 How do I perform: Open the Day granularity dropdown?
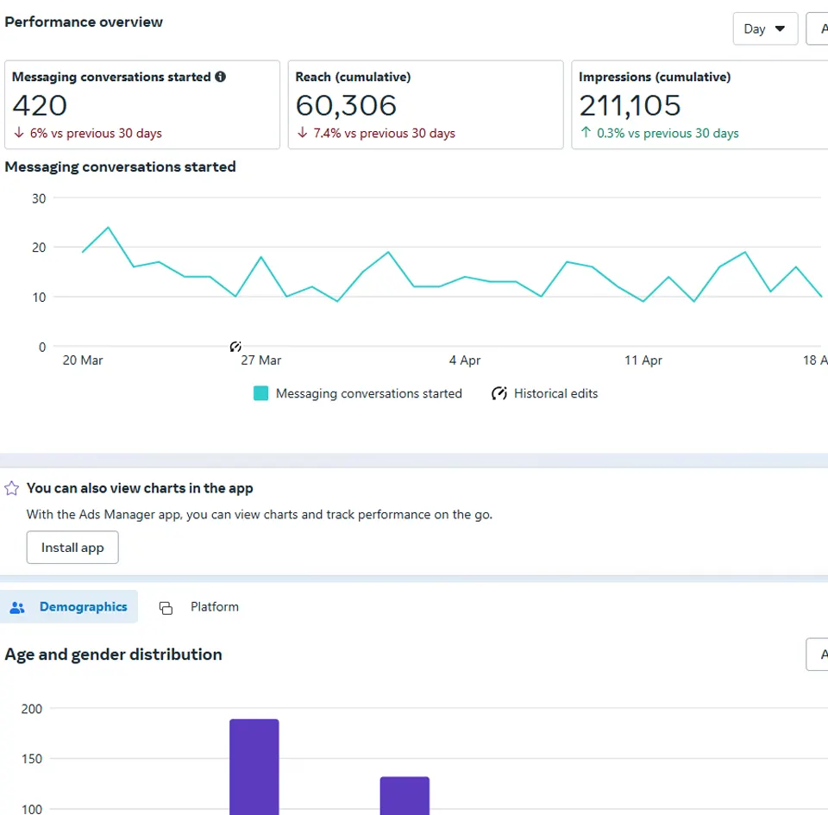tap(764, 28)
